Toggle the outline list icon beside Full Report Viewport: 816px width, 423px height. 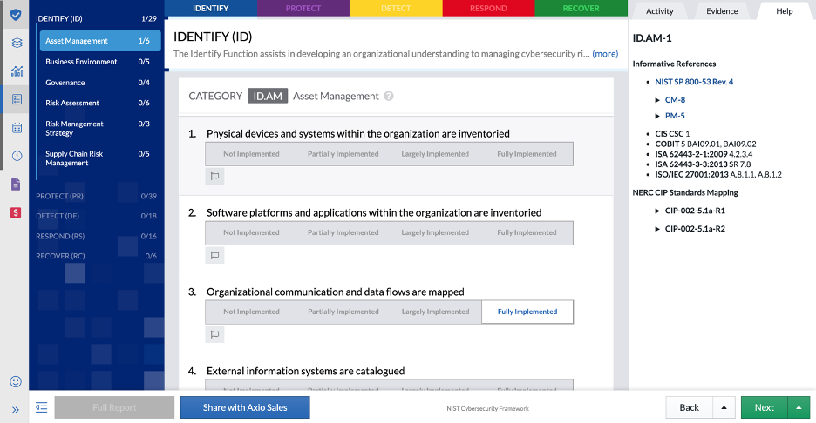click(x=41, y=407)
